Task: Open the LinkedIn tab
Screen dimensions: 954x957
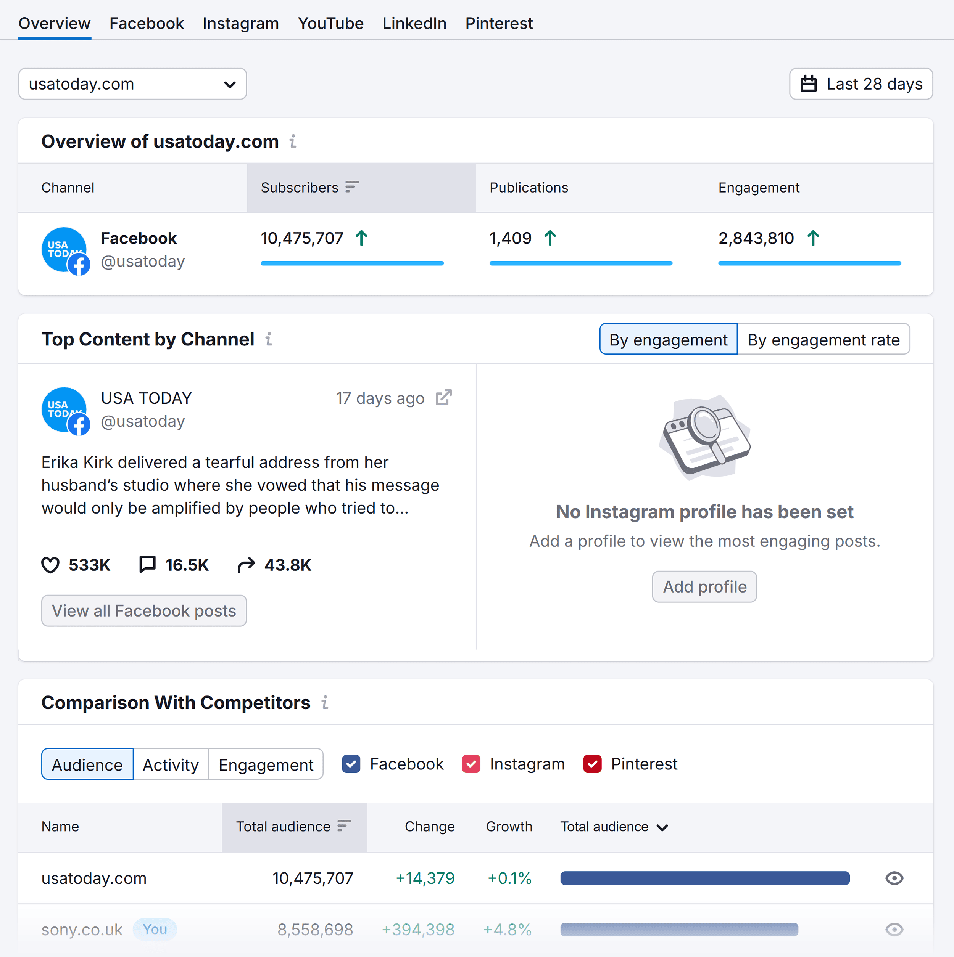Action: [x=414, y=23]
